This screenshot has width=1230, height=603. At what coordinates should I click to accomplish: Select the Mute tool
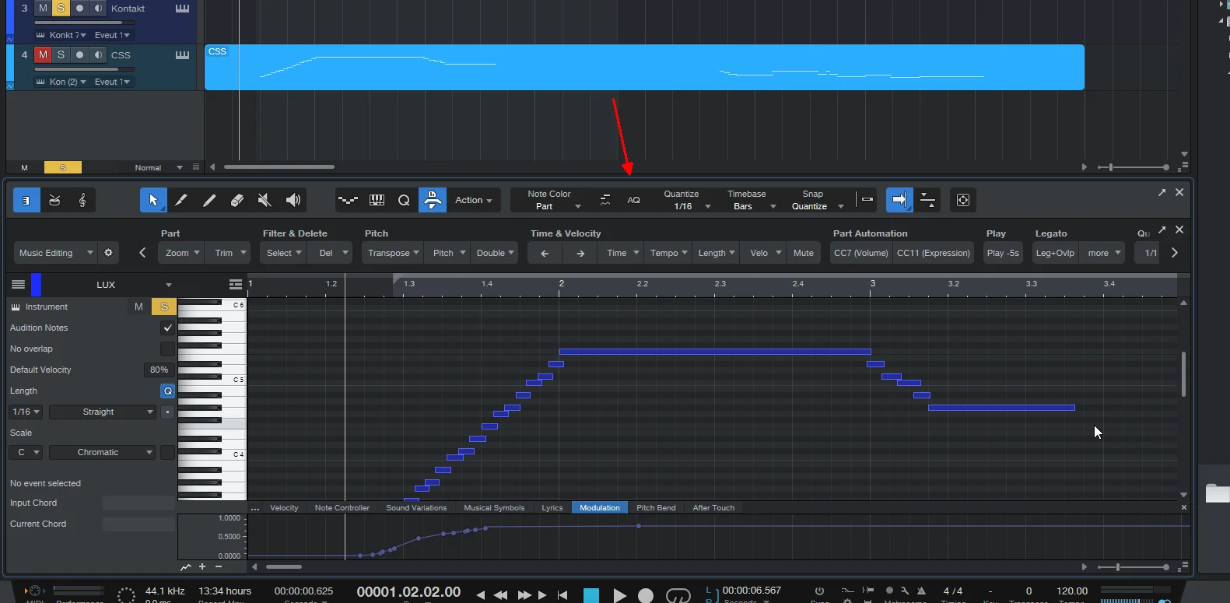pyautogui.click(x=265, y=200)
